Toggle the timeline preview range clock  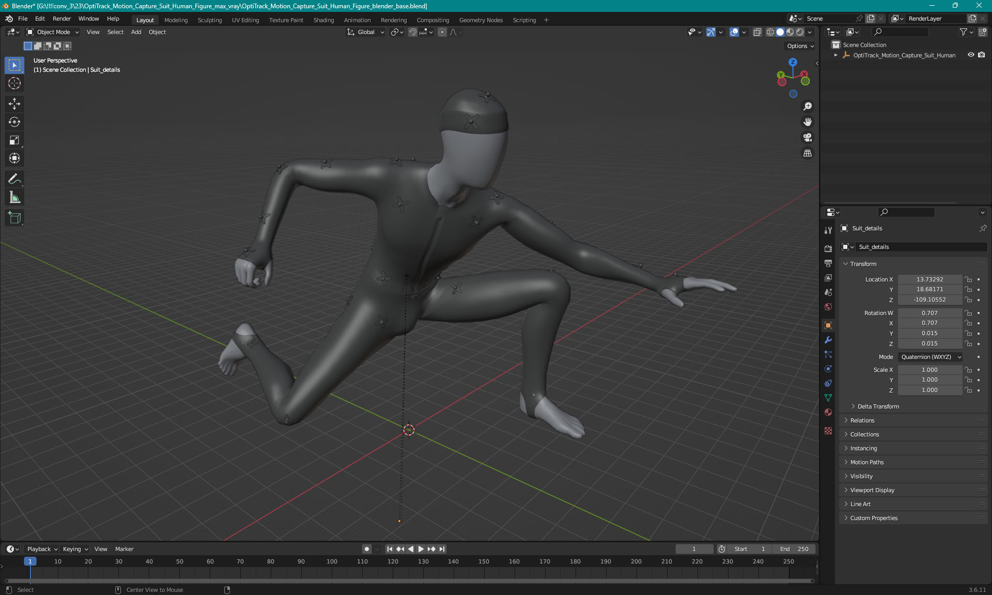pos(722,549)
